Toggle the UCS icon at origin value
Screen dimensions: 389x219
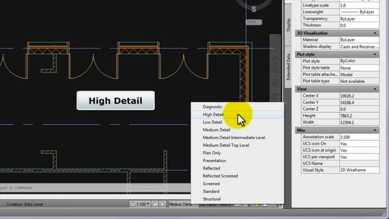coord(359,150)
